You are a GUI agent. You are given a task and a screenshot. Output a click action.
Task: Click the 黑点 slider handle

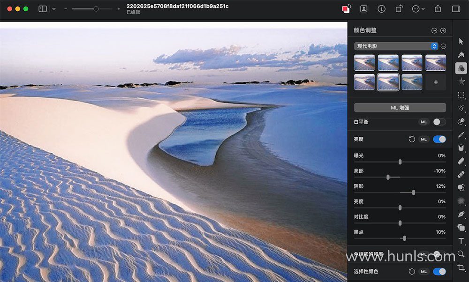point(404,238)
